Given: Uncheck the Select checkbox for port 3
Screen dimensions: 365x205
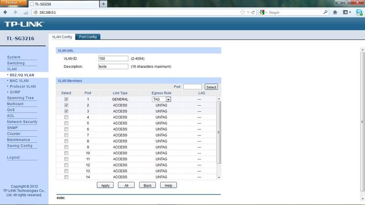Looking at the screenshot, I should click(67, 111).
